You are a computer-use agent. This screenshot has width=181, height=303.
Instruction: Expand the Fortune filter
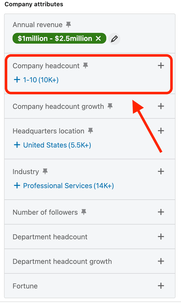coord(161,286)
